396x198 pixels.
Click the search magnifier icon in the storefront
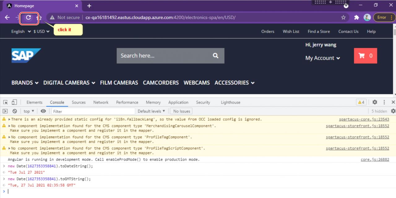click(215, 56)
